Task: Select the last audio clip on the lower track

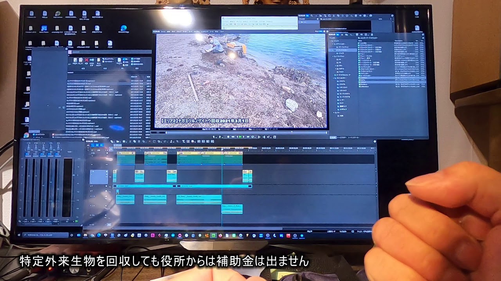Action: pyautogui.click(x=232, y=209)
